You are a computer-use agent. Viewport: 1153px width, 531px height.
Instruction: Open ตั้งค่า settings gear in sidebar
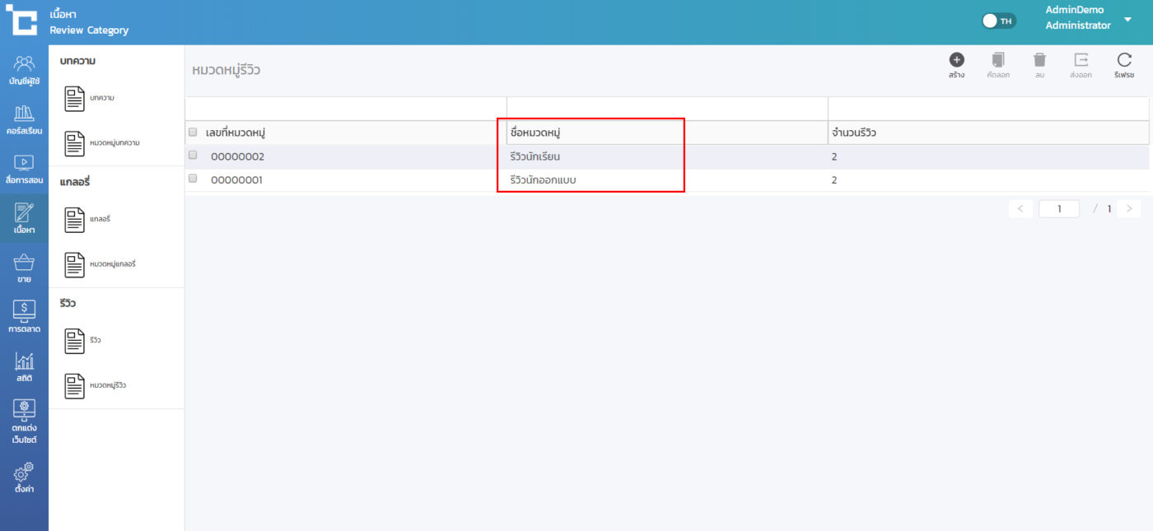[x=25, y=477]
